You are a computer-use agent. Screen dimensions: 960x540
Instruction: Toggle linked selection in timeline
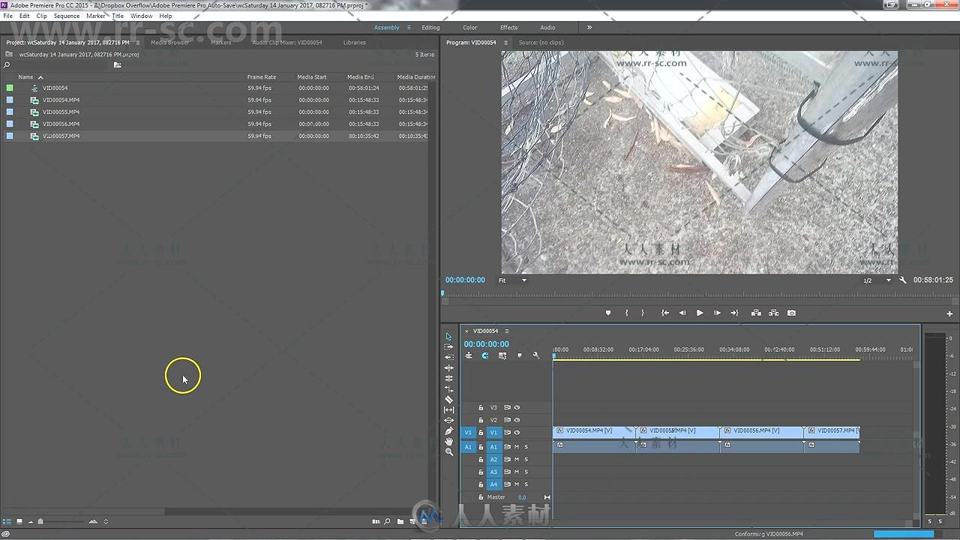[x=502, y=355]
